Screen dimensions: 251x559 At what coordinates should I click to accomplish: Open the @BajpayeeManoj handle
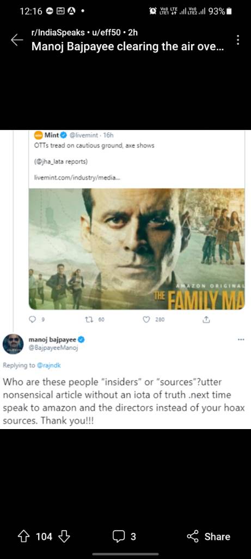pyautogui.click(x=53, y=348)
